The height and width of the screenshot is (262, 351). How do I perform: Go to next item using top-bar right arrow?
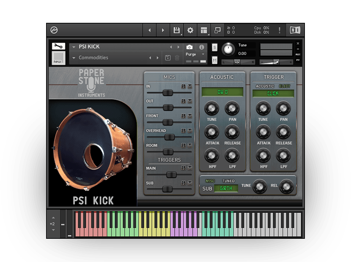(x=163, y=30)
